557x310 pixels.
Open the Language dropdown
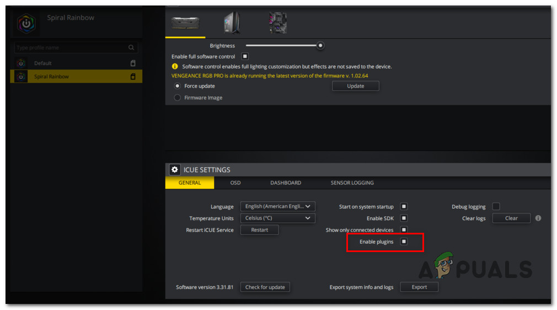point(278,206)
